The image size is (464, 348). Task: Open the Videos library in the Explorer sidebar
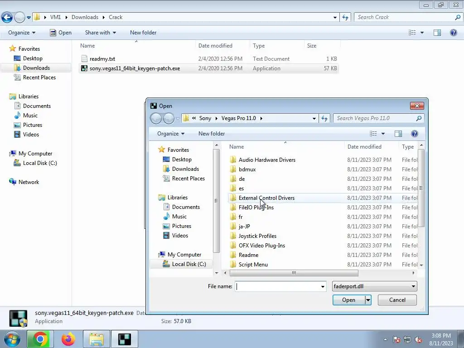pos(31,134)
